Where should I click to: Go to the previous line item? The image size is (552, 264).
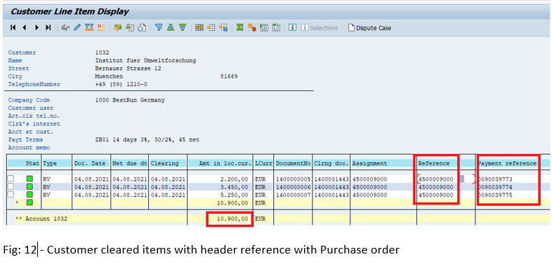(x=25, y=28)
